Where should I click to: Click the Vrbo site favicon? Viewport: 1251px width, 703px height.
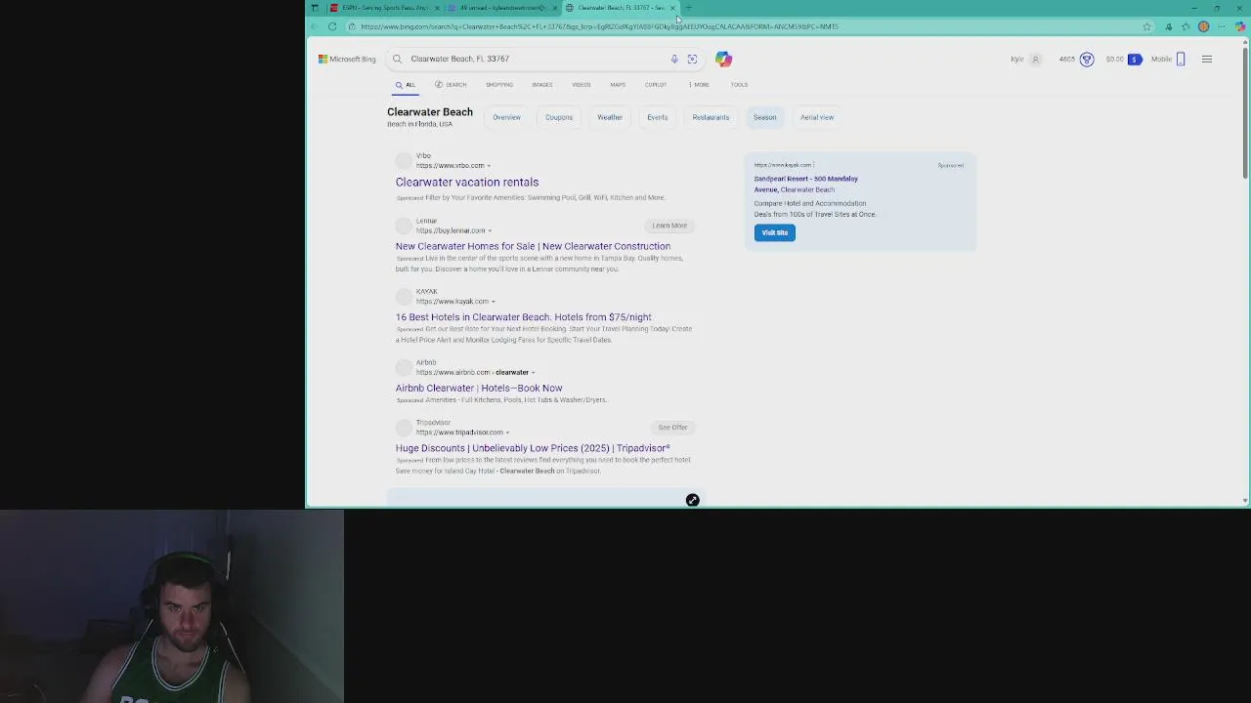(x=404, y=160)
